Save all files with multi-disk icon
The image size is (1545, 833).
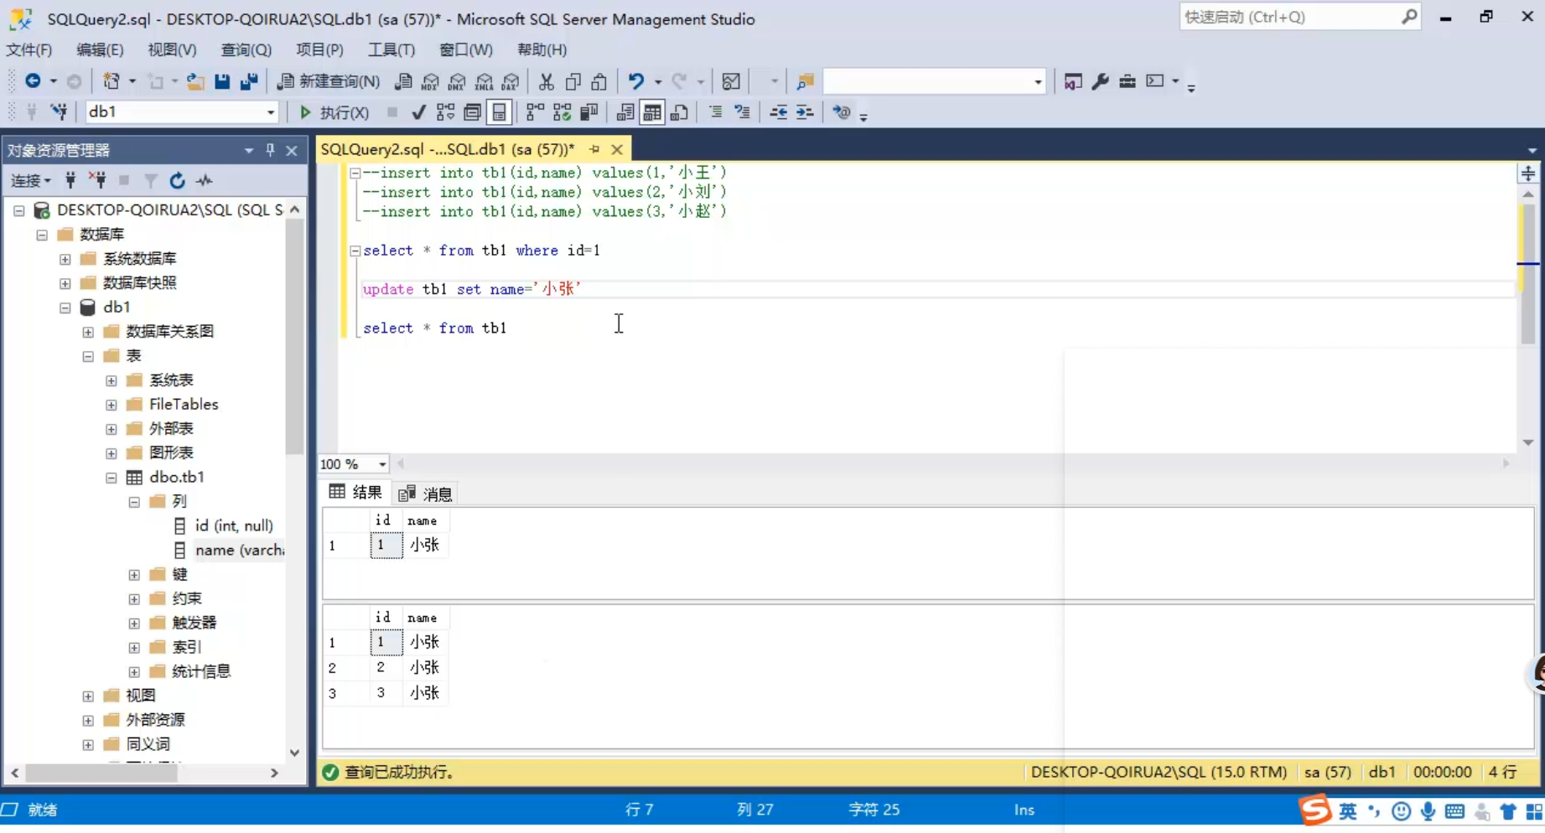249,81
